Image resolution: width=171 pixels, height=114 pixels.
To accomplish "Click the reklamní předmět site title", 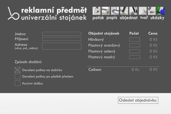I will (x=54, y=10).
